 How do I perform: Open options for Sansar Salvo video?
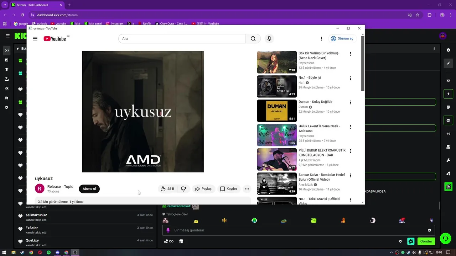350,175
